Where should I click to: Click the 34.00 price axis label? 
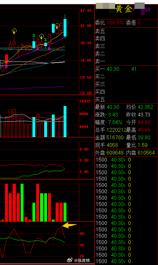coord(86,60)
